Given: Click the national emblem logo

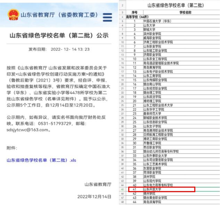Looking at the screenshot, I should tap(13, 15).
